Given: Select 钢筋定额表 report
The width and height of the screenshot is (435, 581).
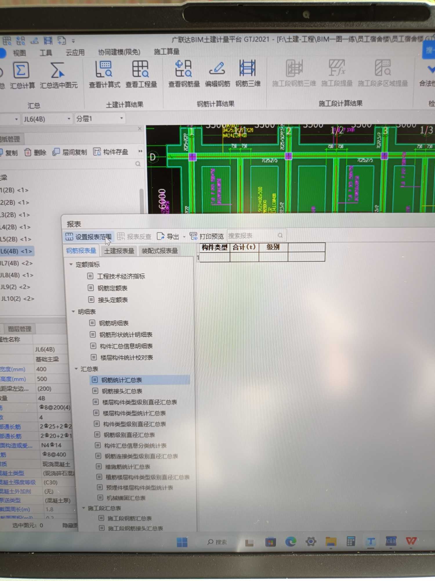Looking at the screenshot, I should (x=108, y=288).
